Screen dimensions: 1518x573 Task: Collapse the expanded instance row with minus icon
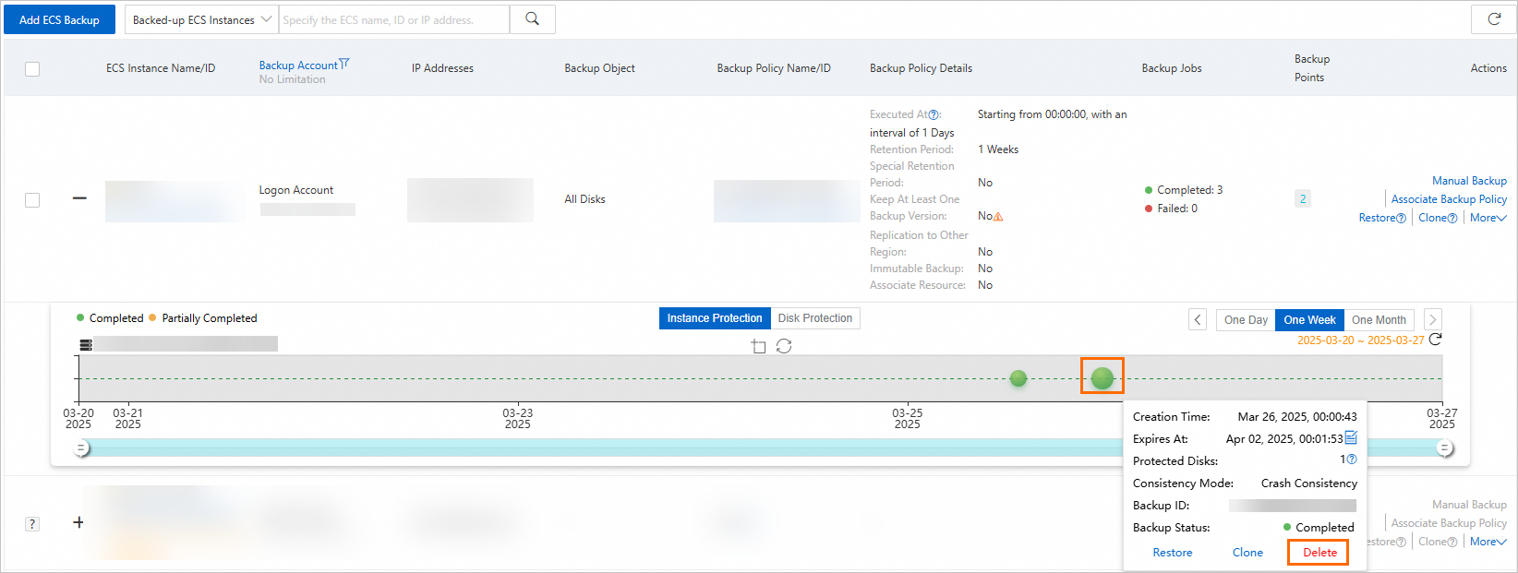(x=79, y=198)
